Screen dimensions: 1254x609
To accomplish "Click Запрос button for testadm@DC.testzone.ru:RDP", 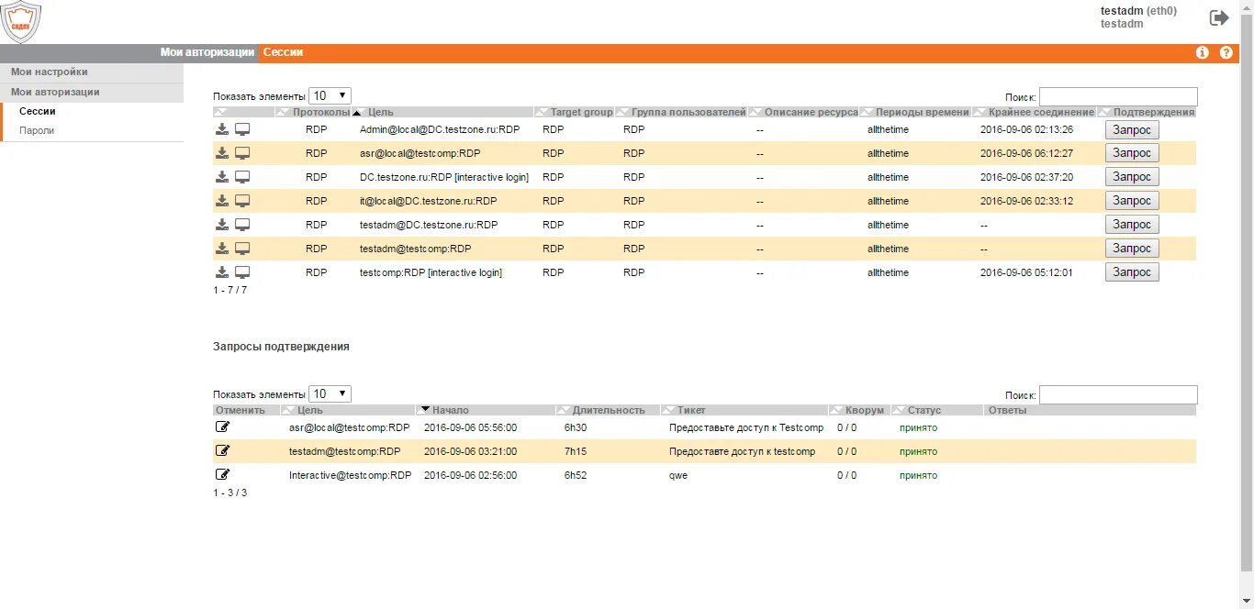I will [x=1132, y=225].
